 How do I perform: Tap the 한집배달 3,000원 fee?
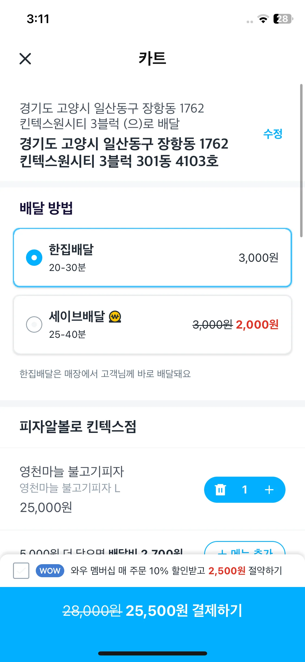258,258
